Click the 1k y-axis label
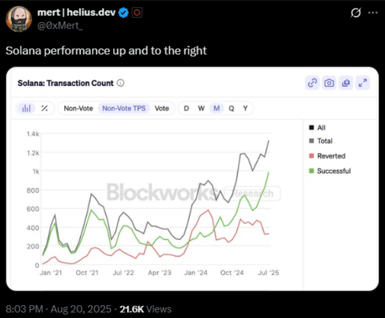Screen dimensions: 385x318 (x=36, y=171)
